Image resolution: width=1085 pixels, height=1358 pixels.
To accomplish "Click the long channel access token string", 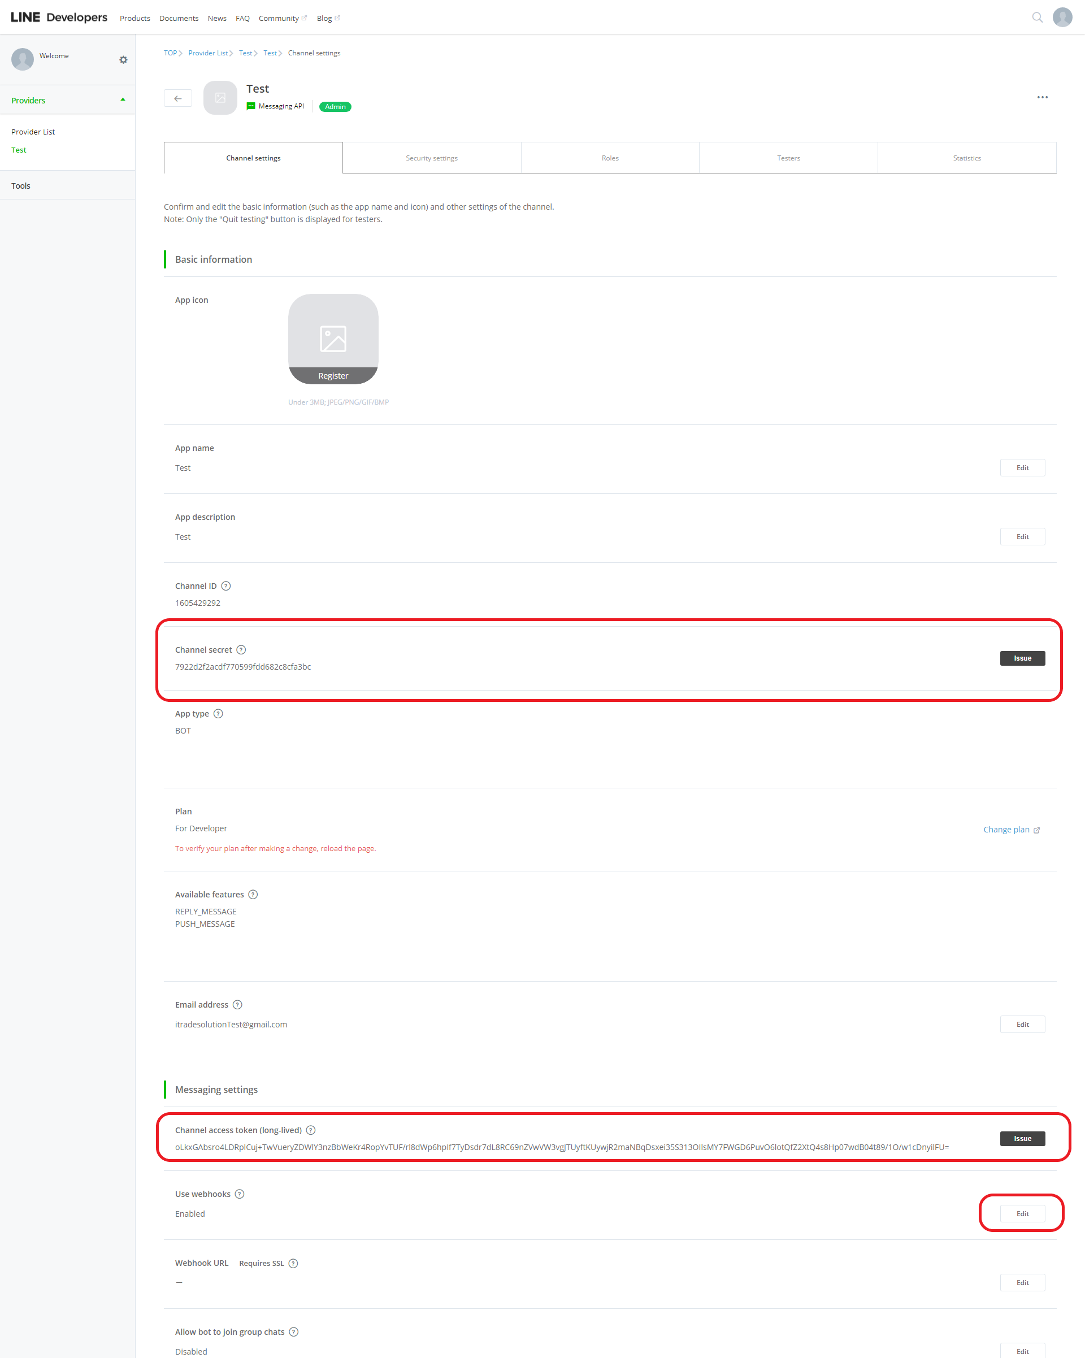I will point(562,1147).
